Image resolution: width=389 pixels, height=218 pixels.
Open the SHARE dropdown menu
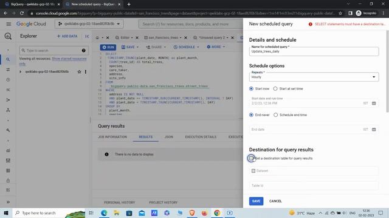[x=165, y=47]
